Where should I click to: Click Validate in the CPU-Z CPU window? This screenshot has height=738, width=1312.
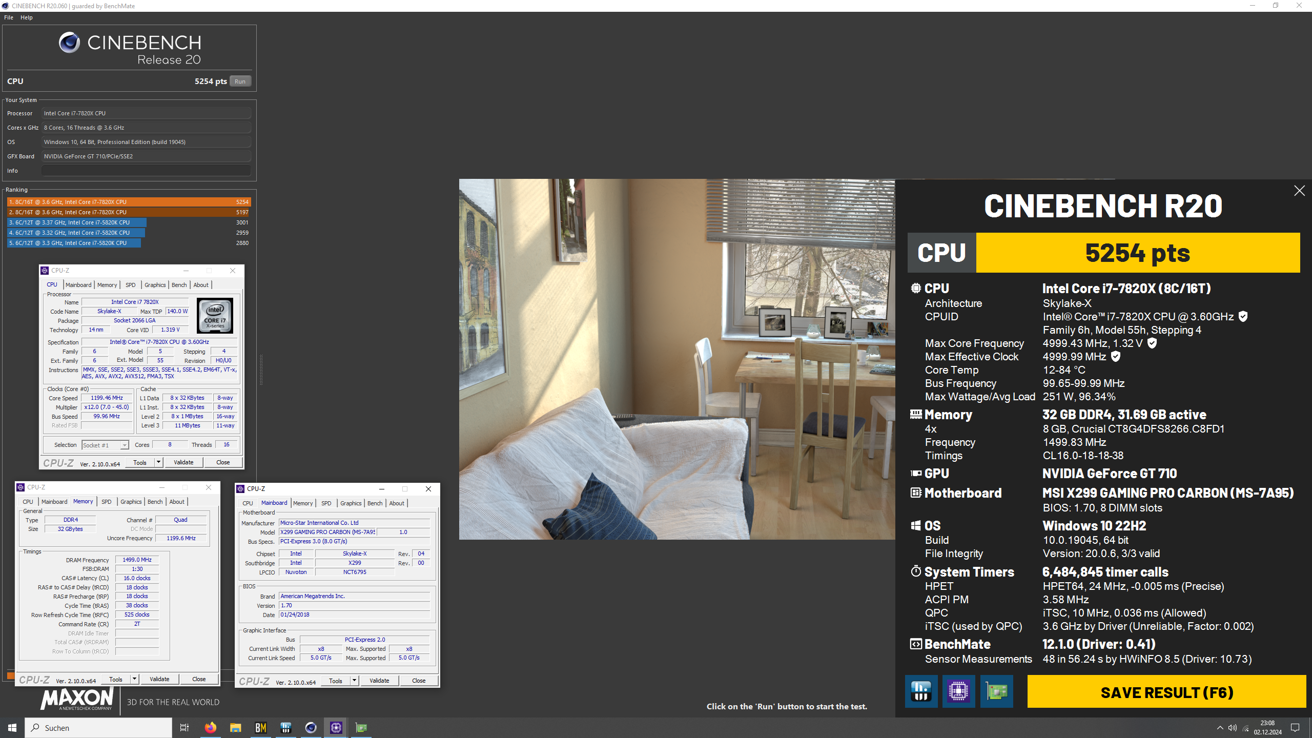click(183, 462)
